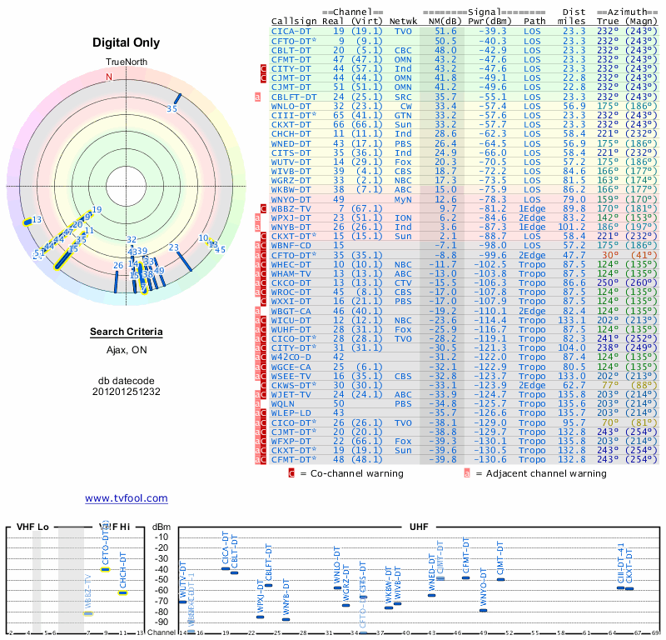The width and height of the screenshot is (666, 640).
Task: Click the co-channel warning legend icon
Action: [291, 473]
